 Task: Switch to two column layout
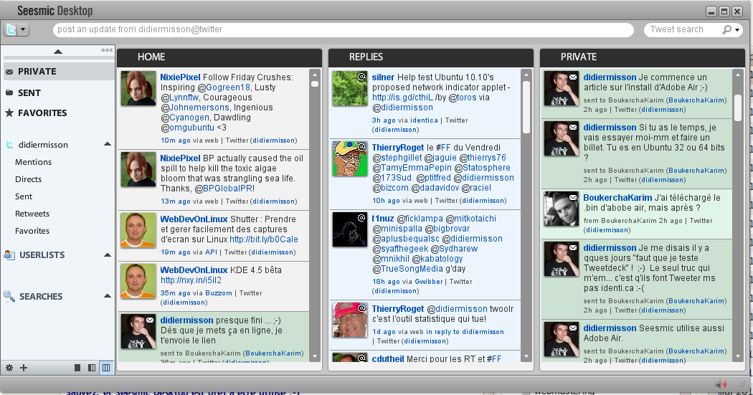[x=92, y=368]
